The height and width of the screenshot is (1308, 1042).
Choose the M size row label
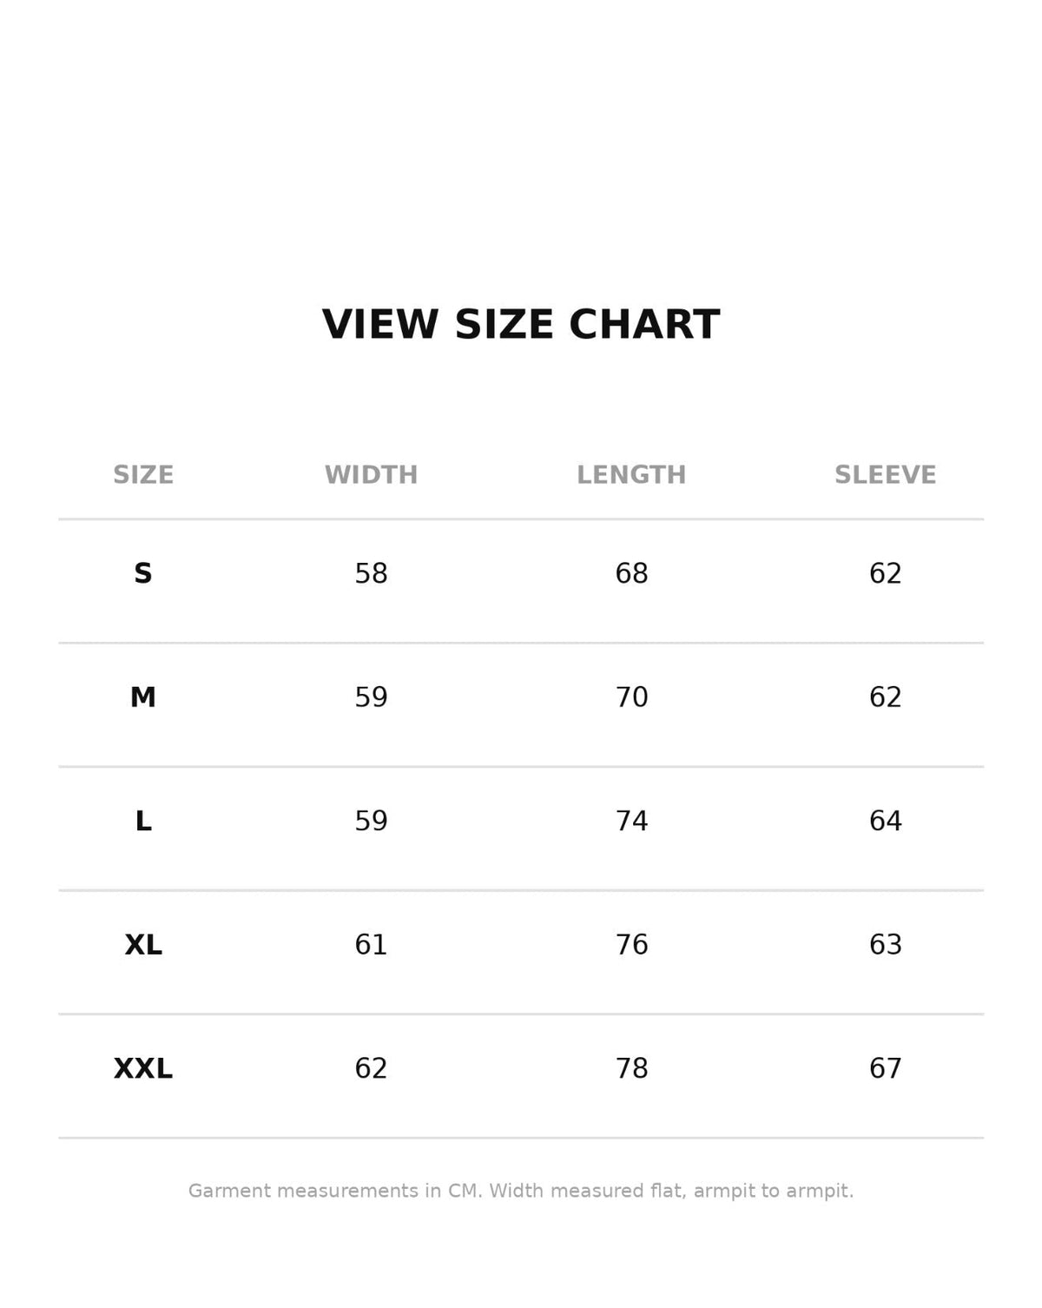[x=143, y=697]
